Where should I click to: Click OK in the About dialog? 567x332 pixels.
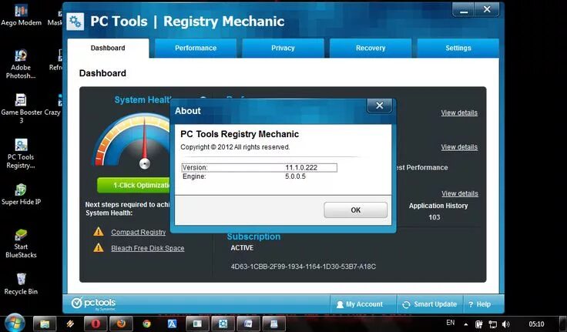355,210
